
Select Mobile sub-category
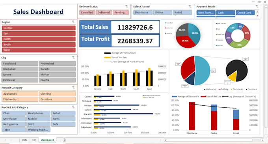pos(38,119)
